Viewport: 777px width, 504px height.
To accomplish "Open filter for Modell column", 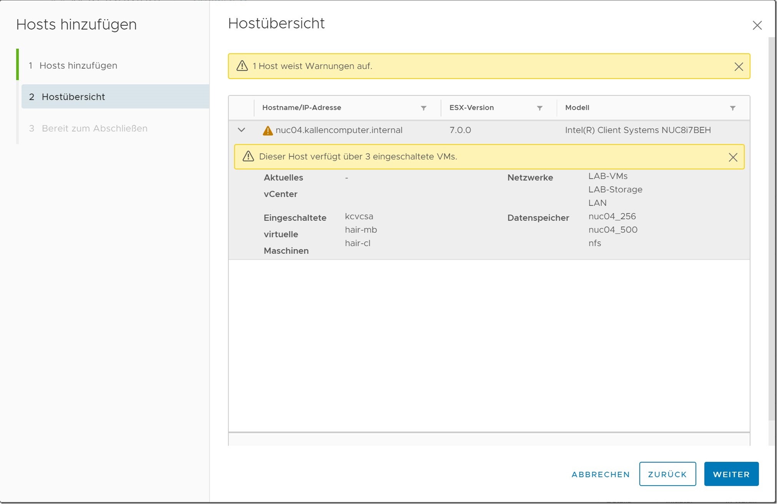I will coord(733,108).
